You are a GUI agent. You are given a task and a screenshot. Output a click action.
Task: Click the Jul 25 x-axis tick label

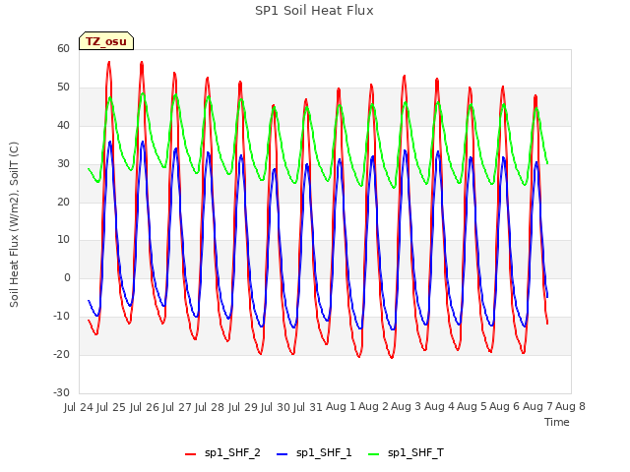click(x=111, y=407)
